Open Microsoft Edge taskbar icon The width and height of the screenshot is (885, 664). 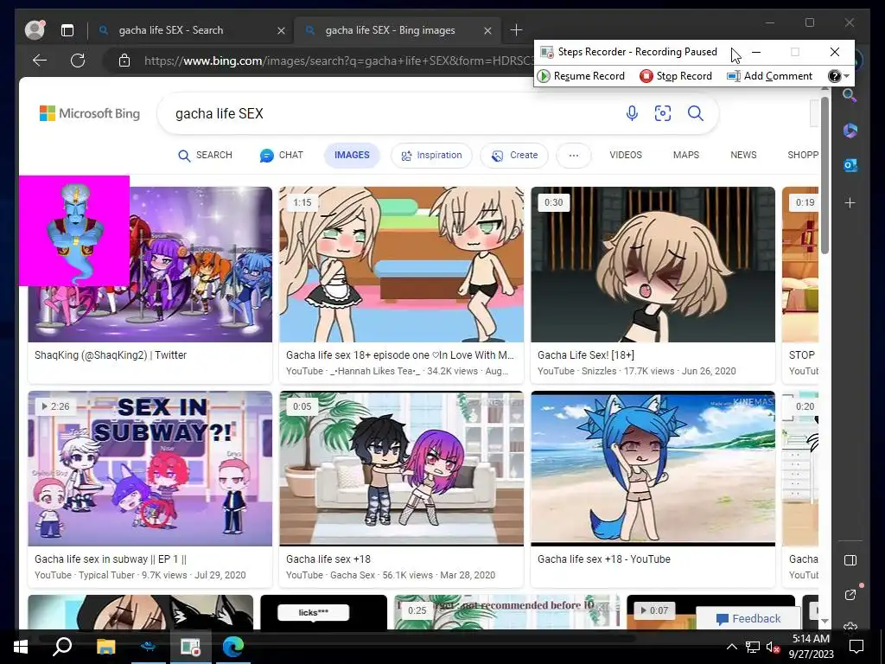click(232, 647)
